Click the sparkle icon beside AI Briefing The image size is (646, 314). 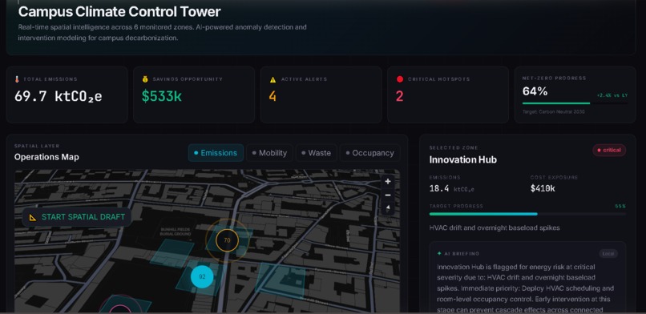tap(439, 253)
